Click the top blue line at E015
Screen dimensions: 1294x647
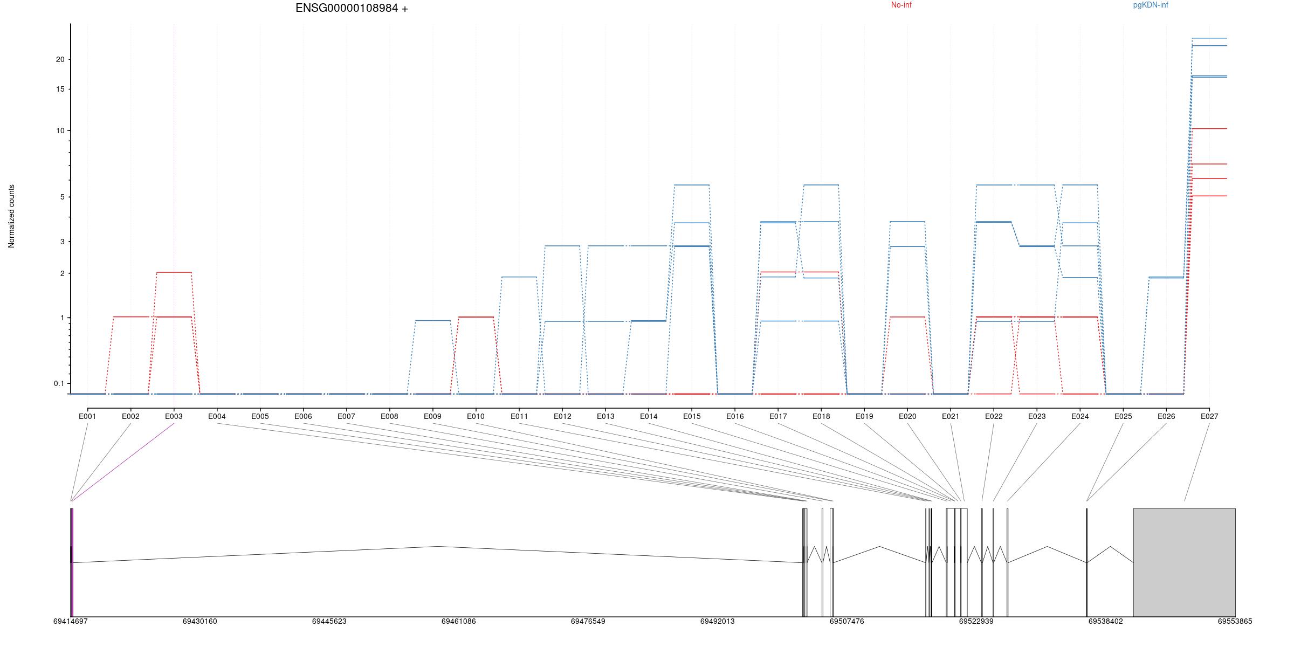coord(692,185)
